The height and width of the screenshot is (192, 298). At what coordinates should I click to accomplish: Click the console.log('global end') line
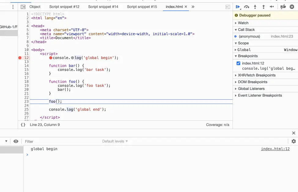[77, 109]
